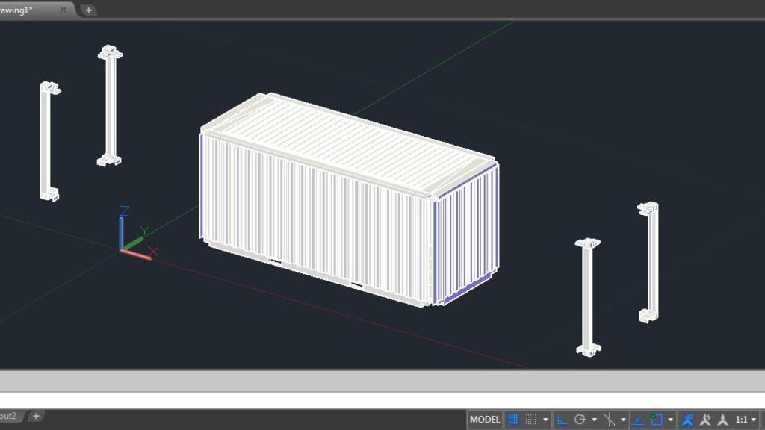Viewport: 765px width, 430px height.
Task: Click the MODEL space button
Action: tap(485, 420)
